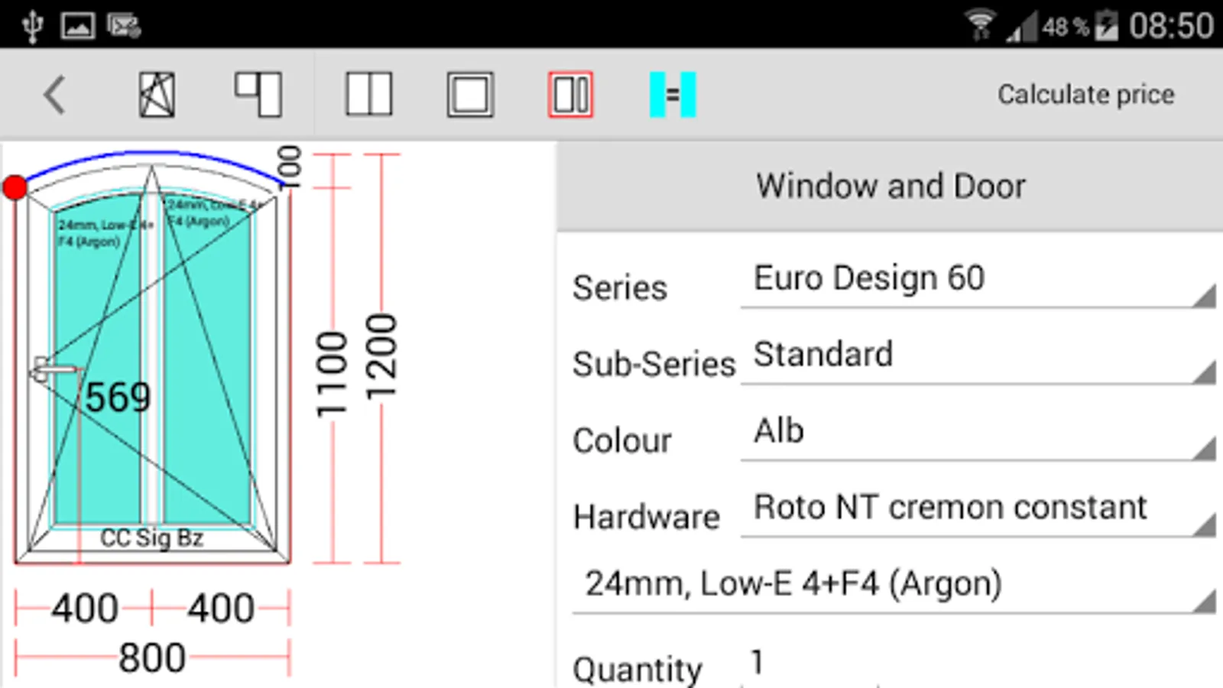The width and height of the screenshot is (1223, 688).
Task: Go back with the left arrow
Action: (54, 95)
